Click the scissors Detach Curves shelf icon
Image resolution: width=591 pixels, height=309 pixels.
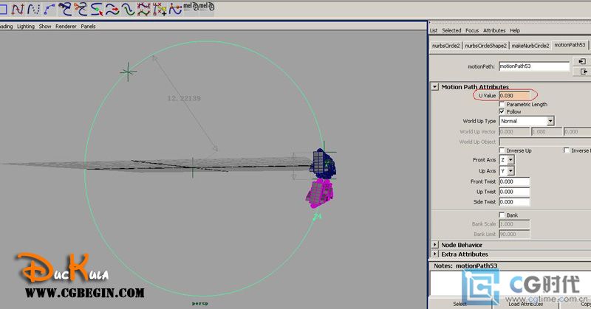tap(82, 9)
